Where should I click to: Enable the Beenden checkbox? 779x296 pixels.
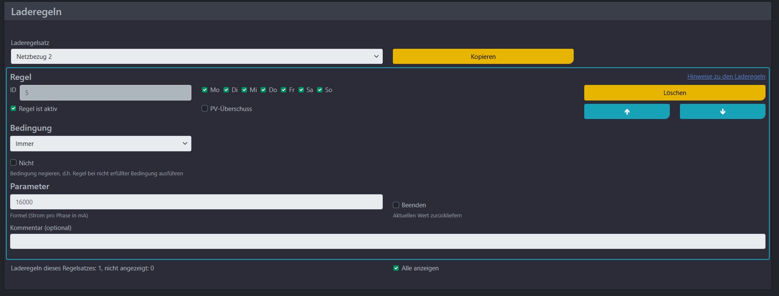(396, 205)
